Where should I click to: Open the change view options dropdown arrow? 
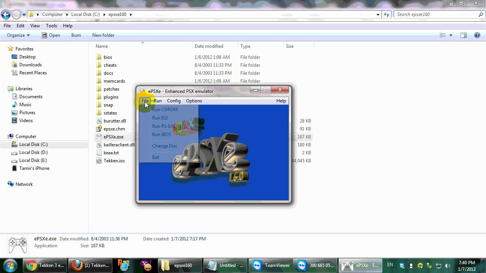point(451,35)
